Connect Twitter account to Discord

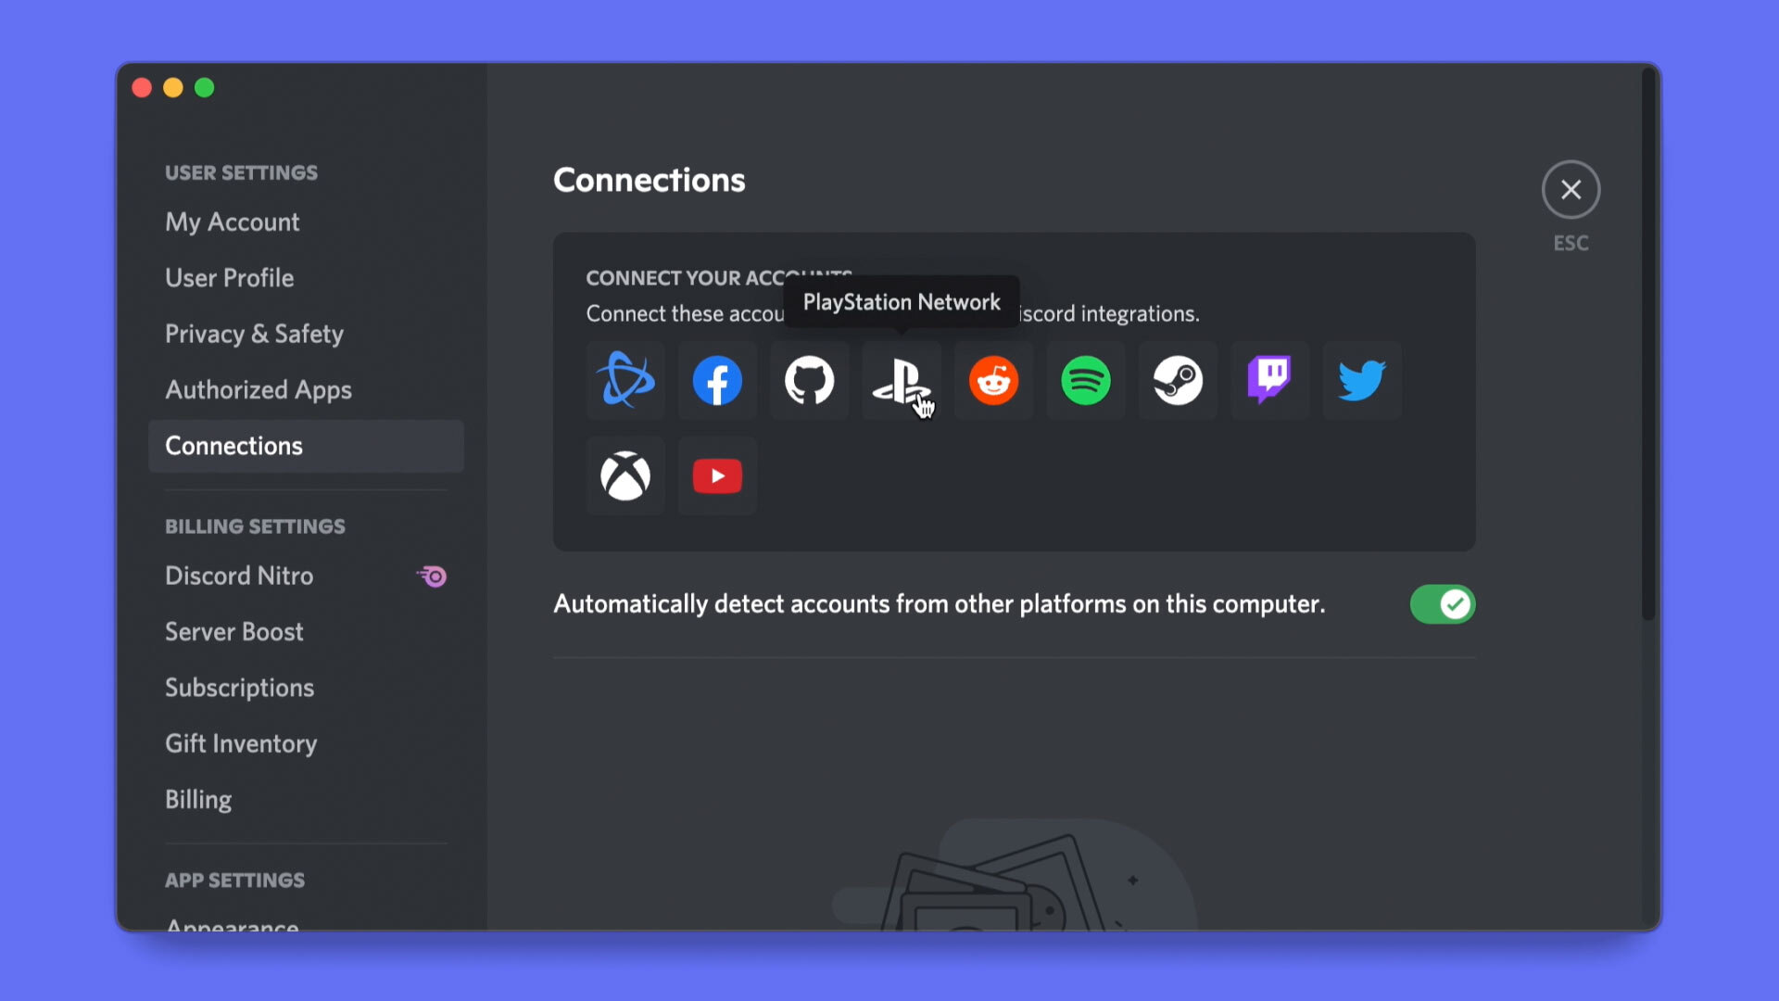1361,380
